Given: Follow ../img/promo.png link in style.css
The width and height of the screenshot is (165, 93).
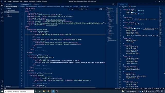Looking at the screenshot, I should pos(148,29).
